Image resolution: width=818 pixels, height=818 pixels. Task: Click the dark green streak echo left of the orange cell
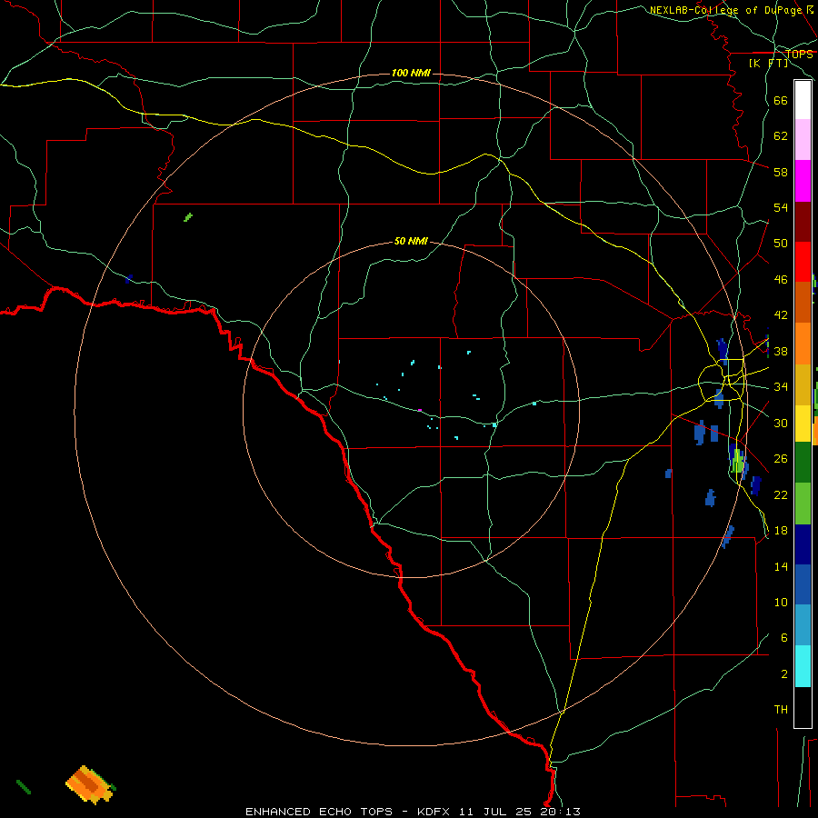(x=24, y=787)
